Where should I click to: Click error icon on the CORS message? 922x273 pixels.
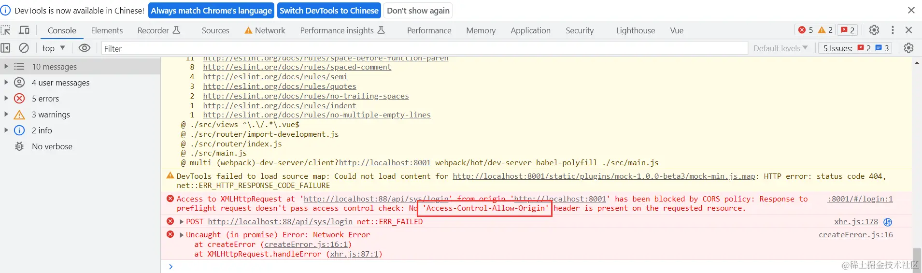(170, 199)
